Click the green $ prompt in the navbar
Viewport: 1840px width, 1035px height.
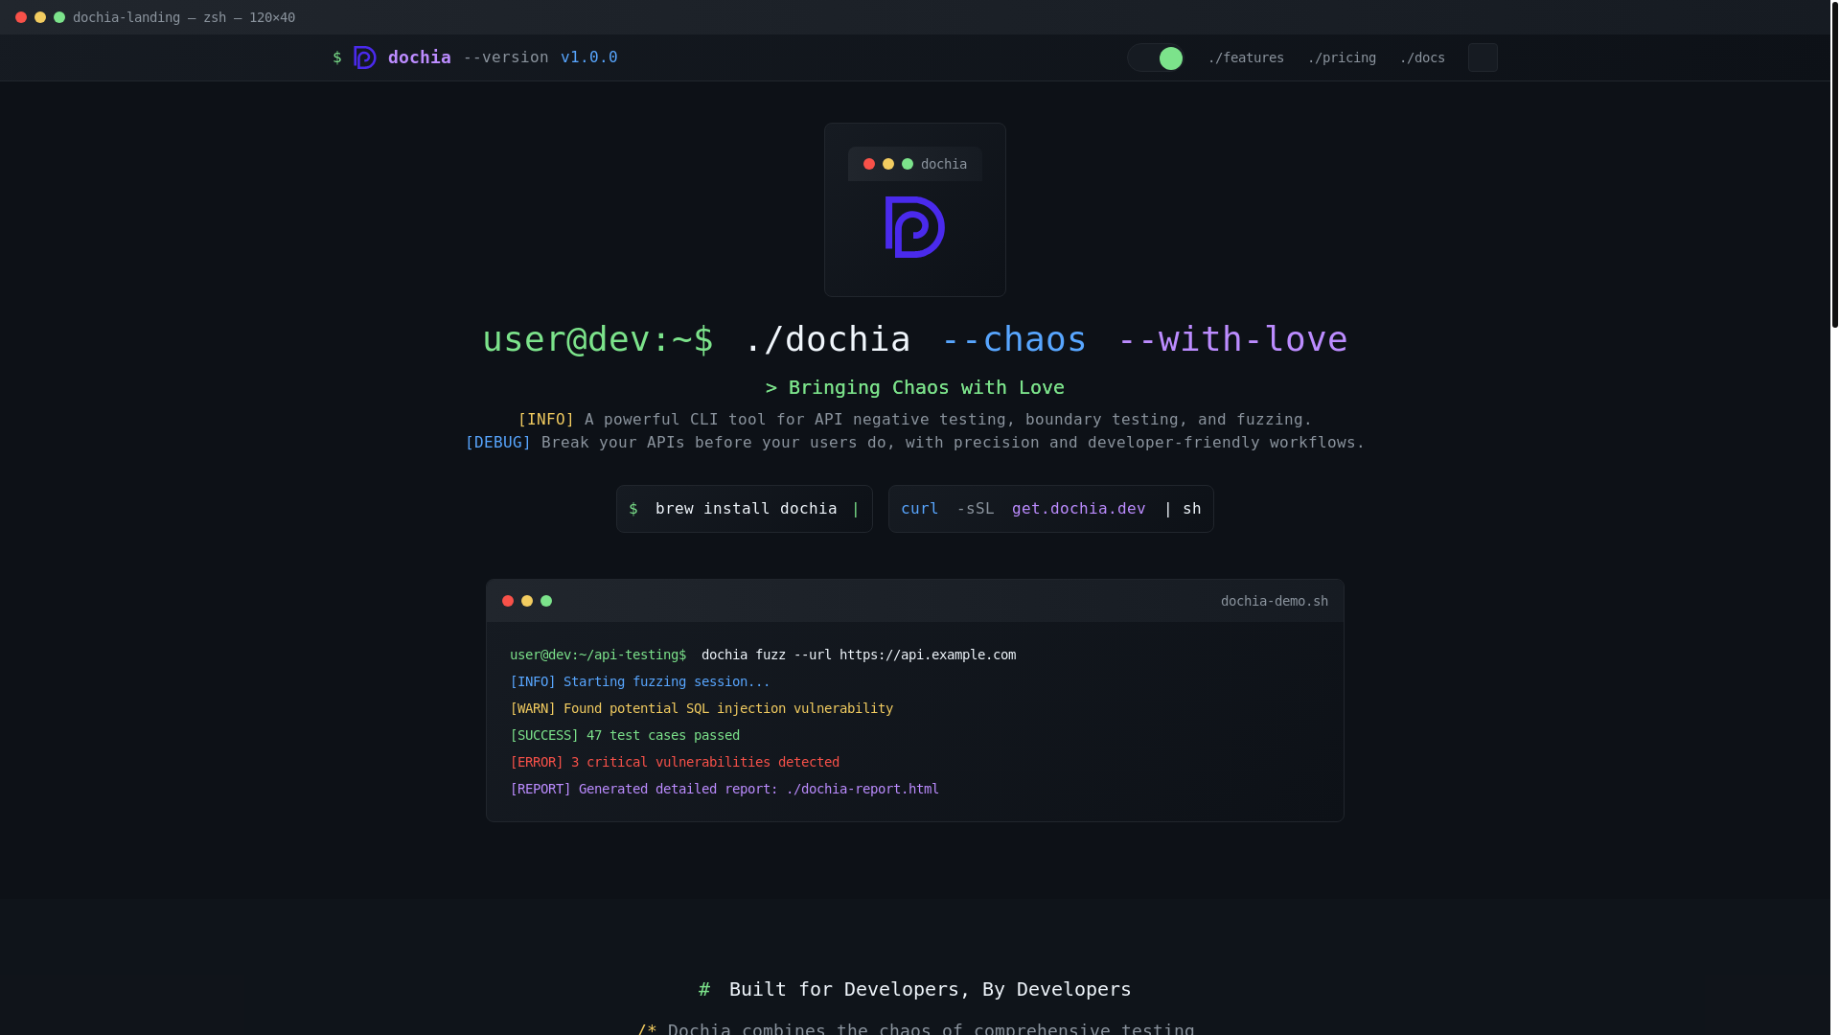click(x=337, y=57)
